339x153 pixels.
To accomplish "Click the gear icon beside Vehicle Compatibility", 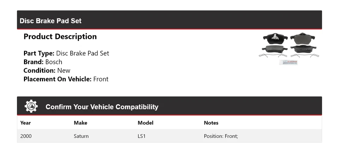I will [x=31, y=106].
